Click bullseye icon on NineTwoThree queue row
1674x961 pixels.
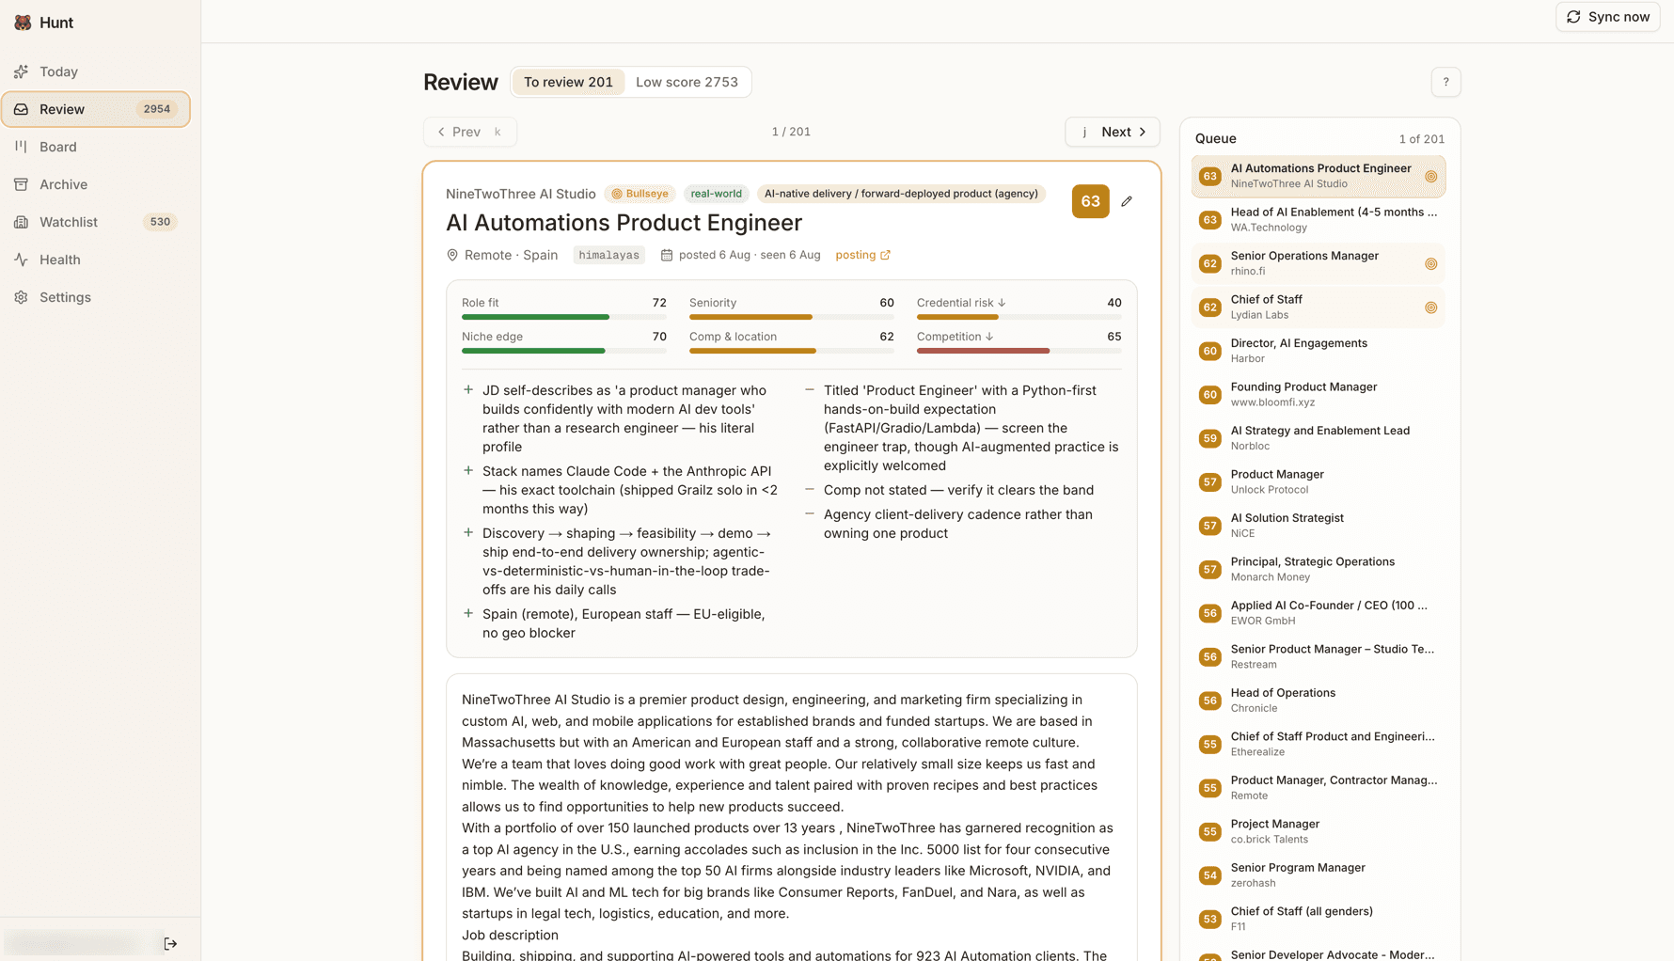pos(1430,177)
